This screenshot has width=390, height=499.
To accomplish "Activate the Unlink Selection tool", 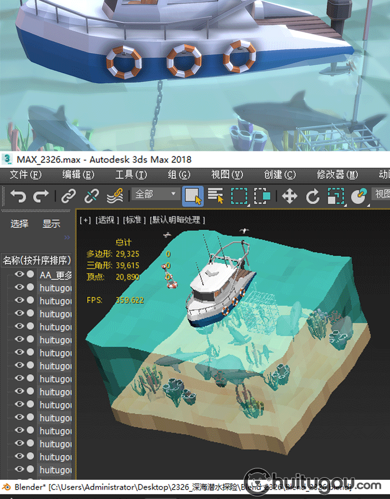I will click(x=92, y=196).
